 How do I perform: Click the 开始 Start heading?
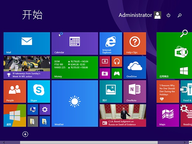pos(32,15)
